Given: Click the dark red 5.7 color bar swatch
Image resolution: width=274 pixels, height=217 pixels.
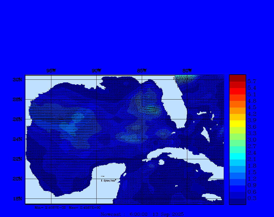Looking at the screenshot, I should [237, 78].
